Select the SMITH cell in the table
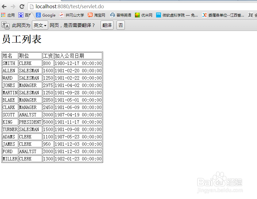The width and height of the screenshot is (257, 199). pyautogui.click(x=9, y=63)
